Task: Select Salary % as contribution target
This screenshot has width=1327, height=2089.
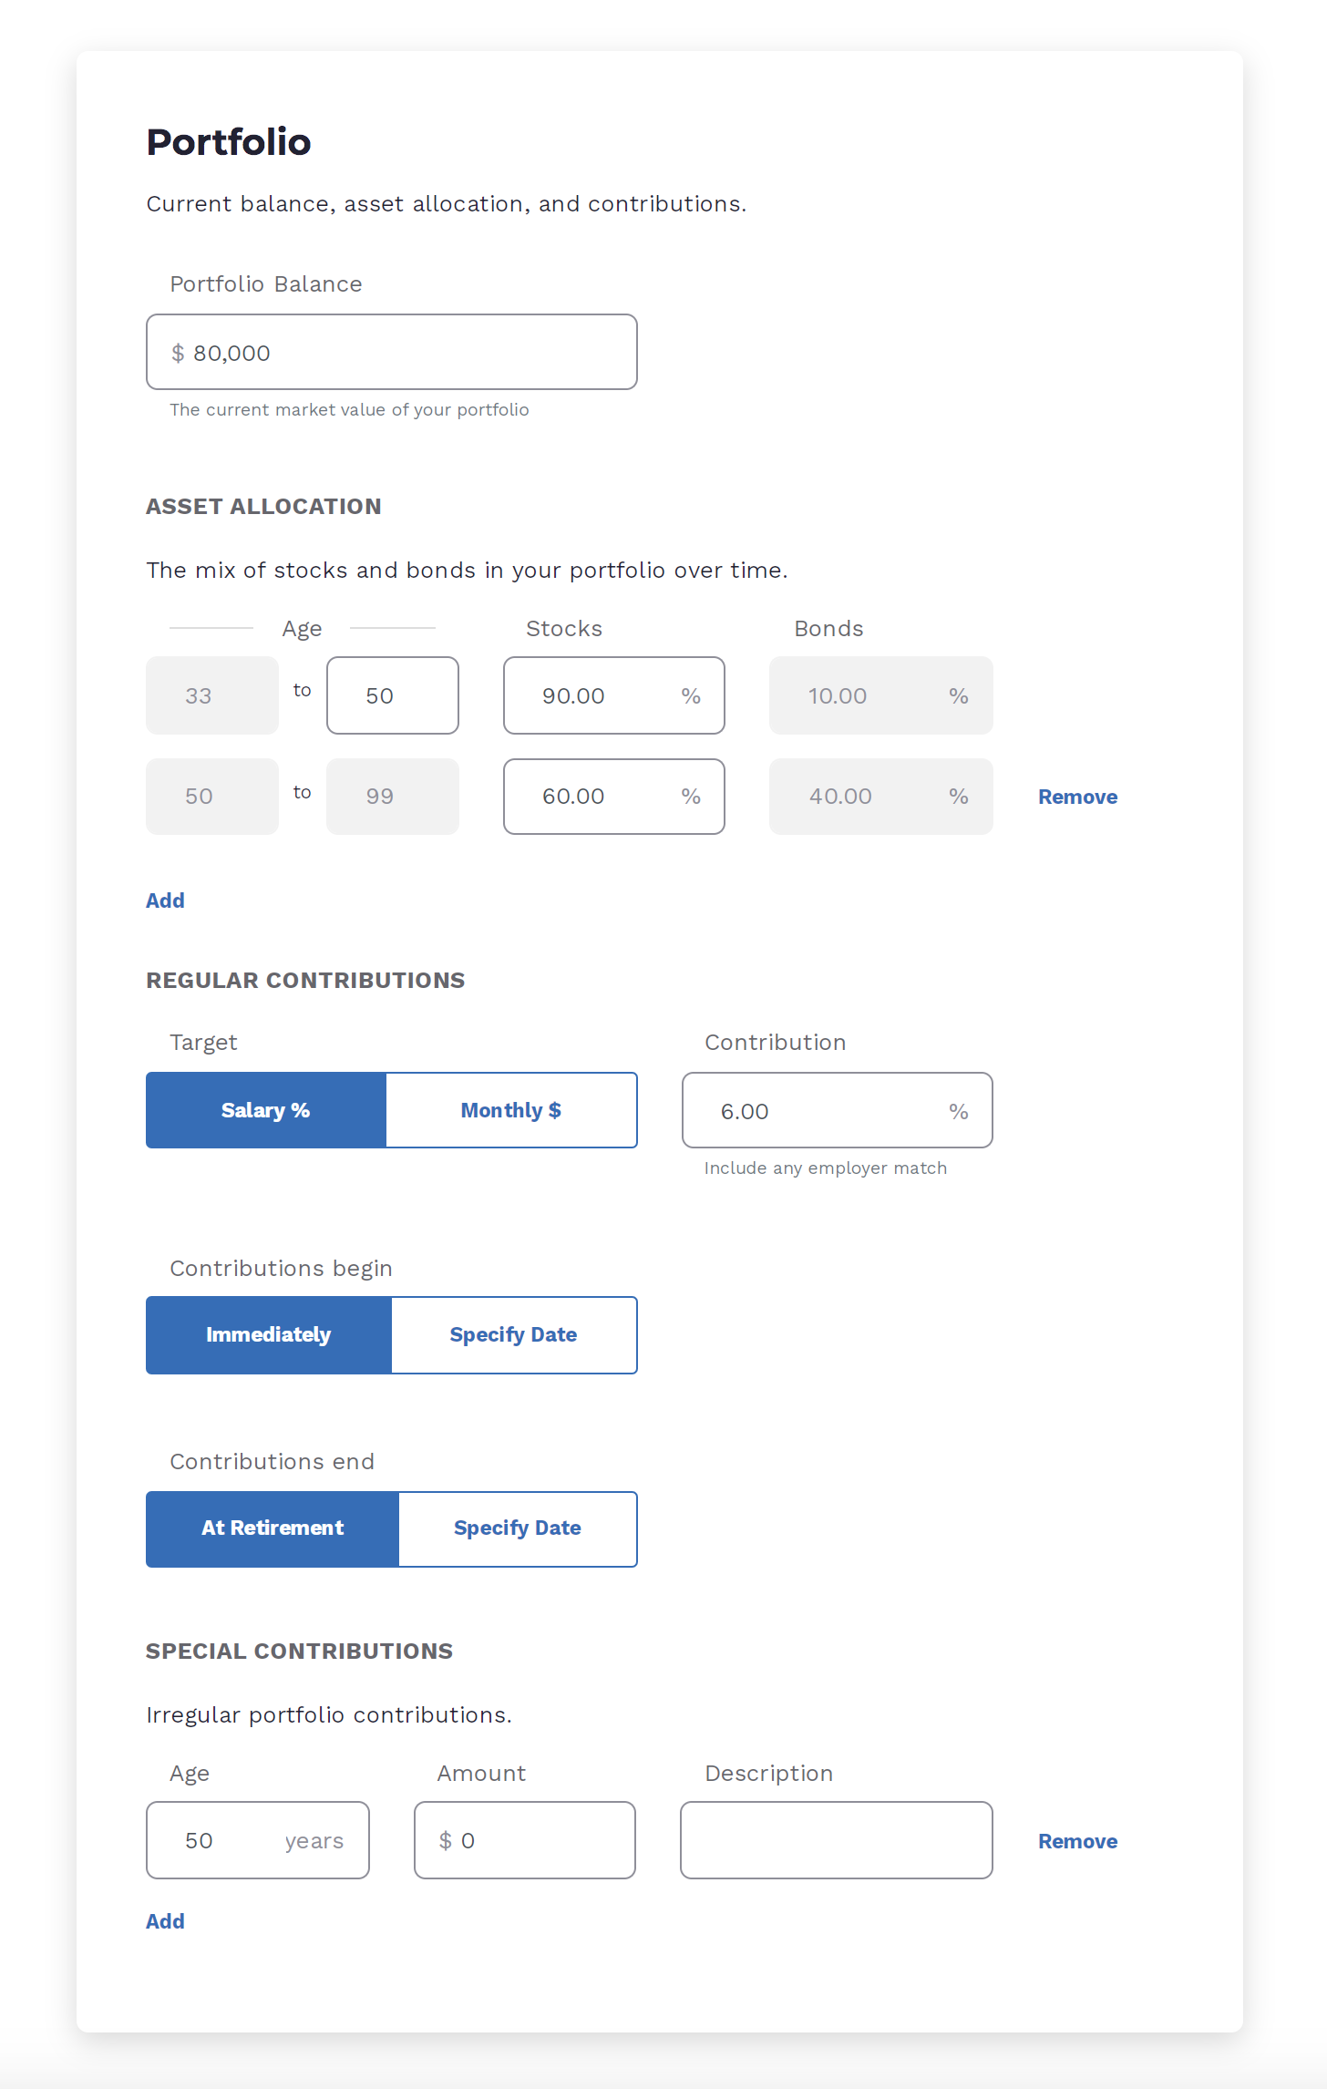Action: [265, 1109]
